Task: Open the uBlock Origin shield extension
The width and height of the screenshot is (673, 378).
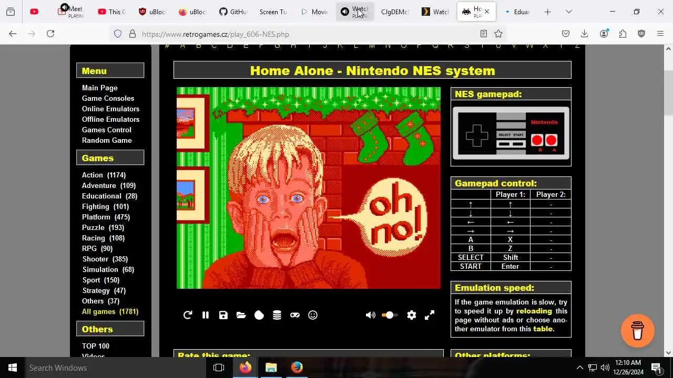Action: [641, 34]
